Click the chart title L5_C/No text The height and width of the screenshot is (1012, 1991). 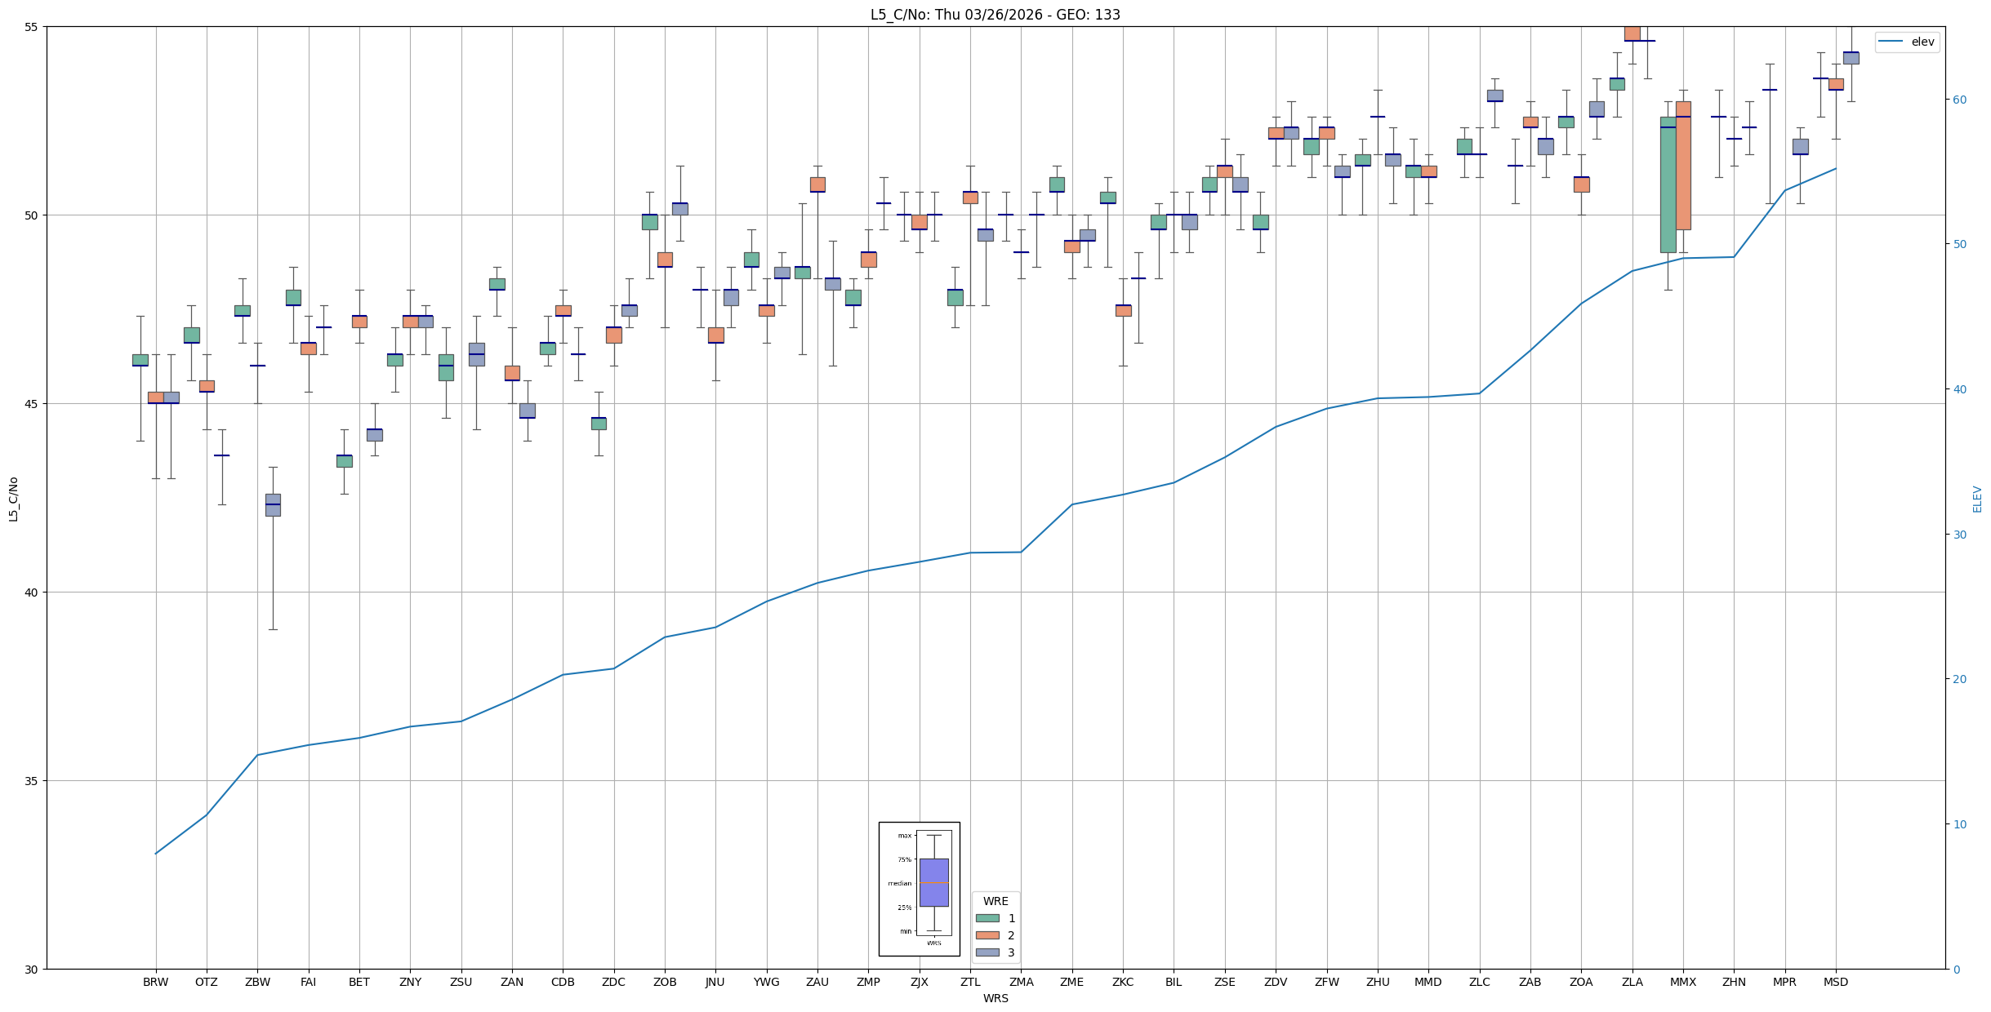click(995, 15)
